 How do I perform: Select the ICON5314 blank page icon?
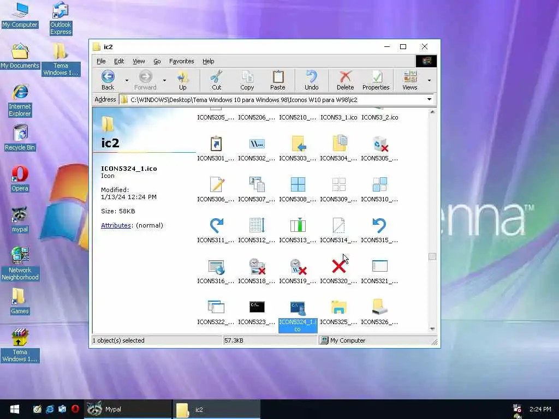[338, 225]
